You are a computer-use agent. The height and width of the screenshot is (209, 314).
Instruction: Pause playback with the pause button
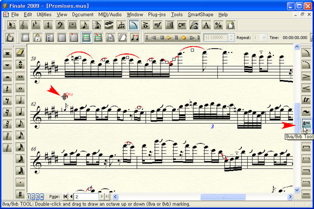[176, 38]
